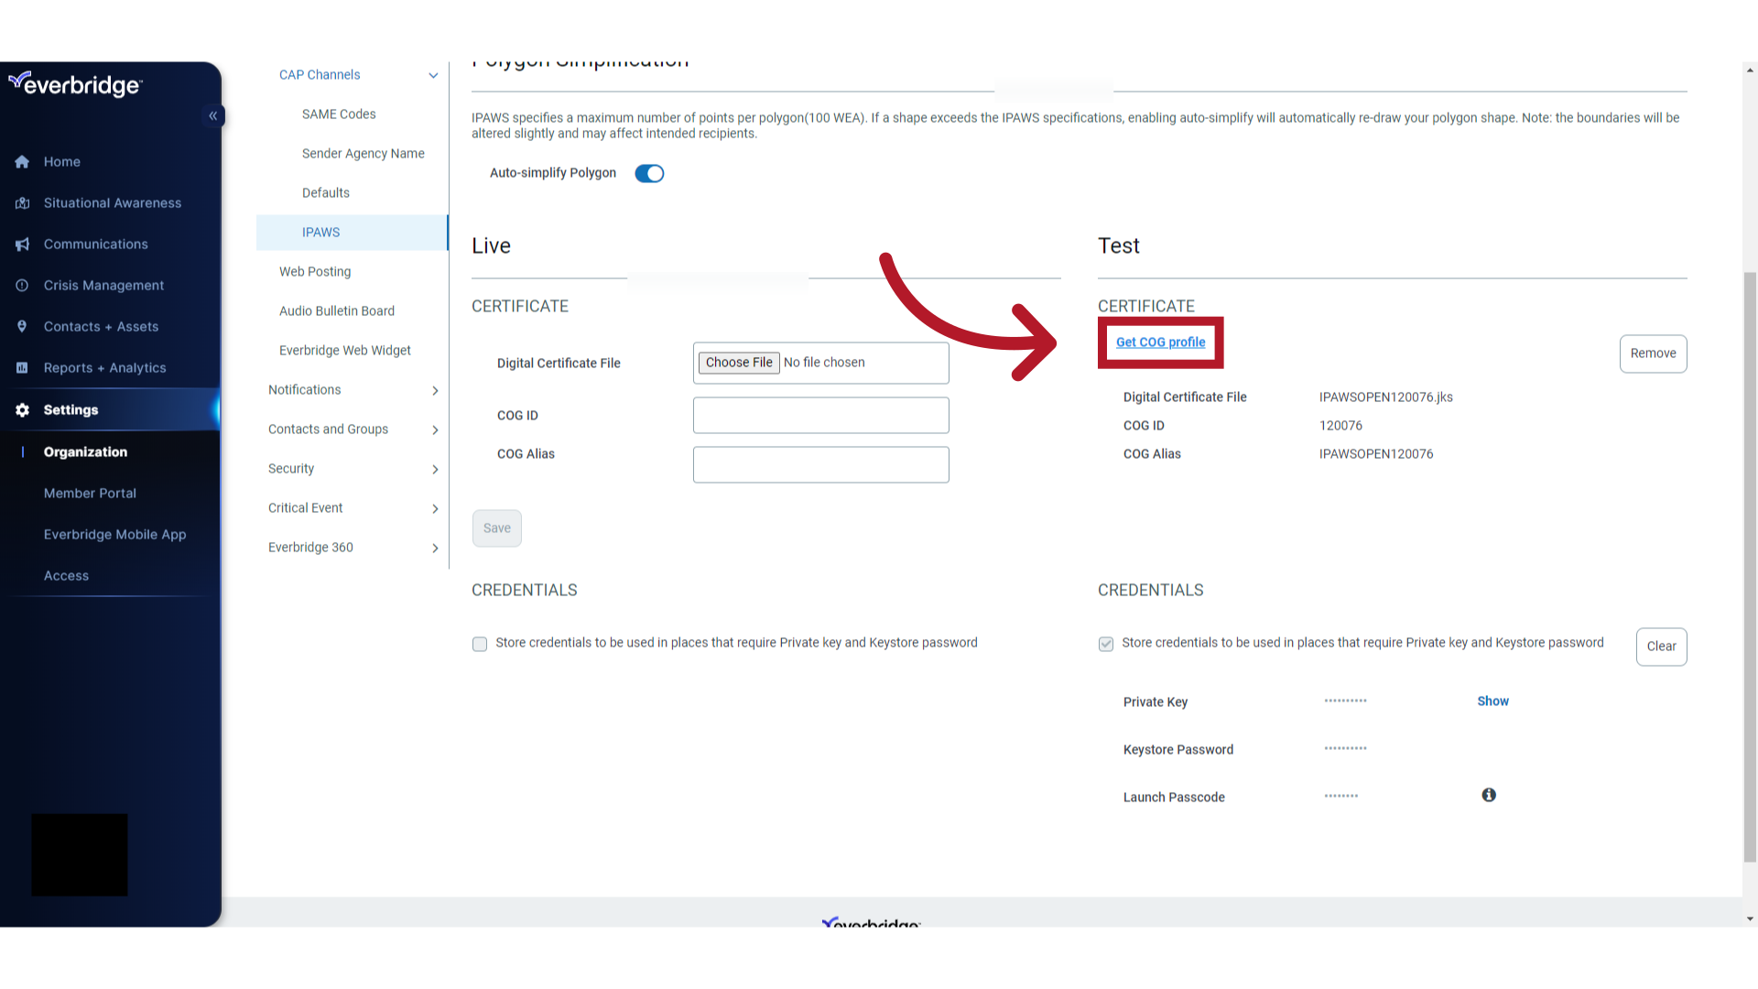
Task: Collapse the CAP Channels section
Action: tap(433, 75)
